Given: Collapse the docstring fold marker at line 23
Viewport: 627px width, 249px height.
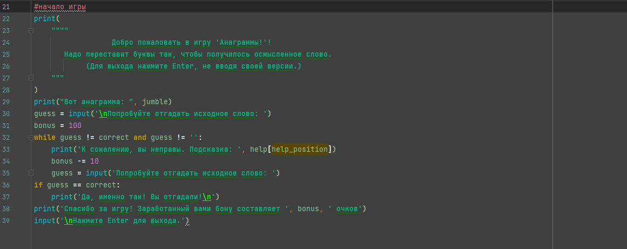Looking at the screenshot, I should coord(31,30).
